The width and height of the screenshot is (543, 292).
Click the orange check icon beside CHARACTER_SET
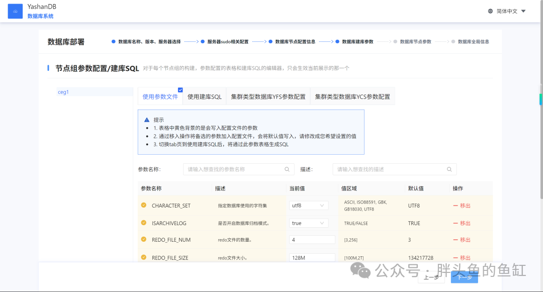[144, 205]
